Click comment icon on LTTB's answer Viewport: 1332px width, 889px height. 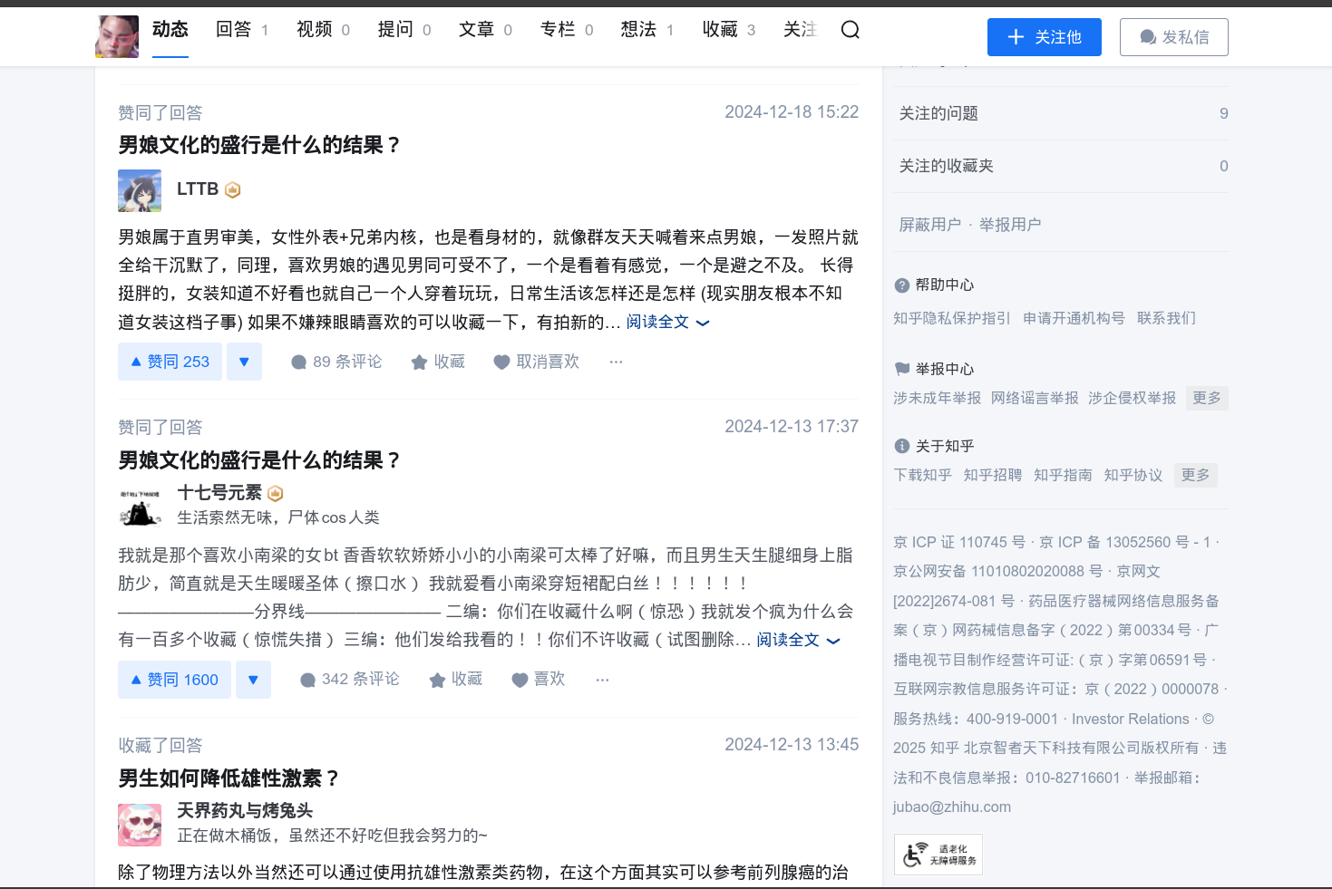pos(298,362)
